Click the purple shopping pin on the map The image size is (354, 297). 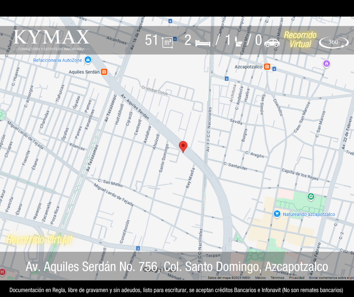coord(327,64)
